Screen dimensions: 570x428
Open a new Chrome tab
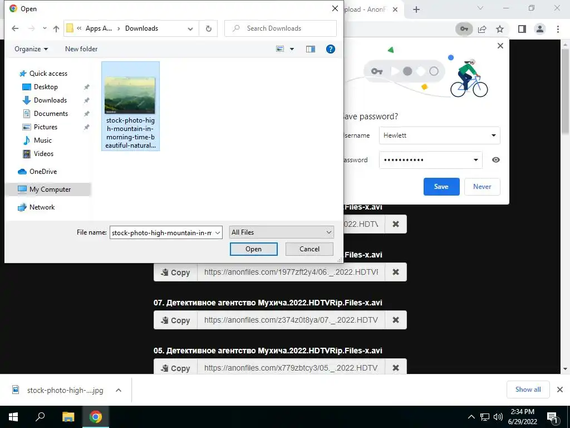click(416, 9)
